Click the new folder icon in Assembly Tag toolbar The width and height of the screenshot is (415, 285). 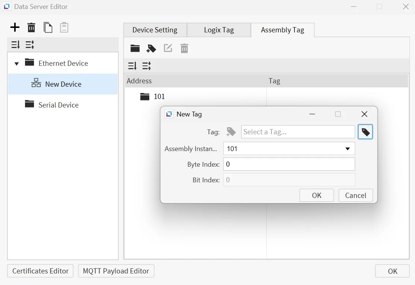[x=135, y=48]
